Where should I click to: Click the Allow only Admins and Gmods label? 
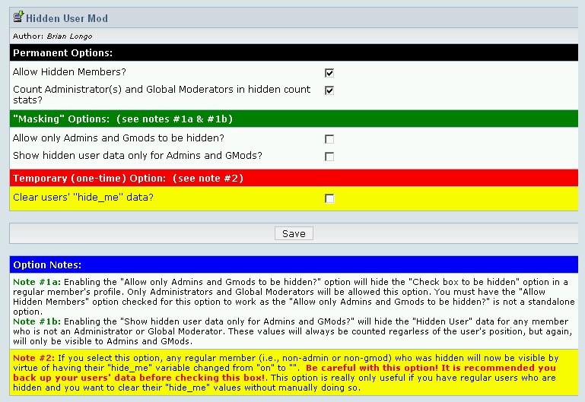(x=118, y=138)
